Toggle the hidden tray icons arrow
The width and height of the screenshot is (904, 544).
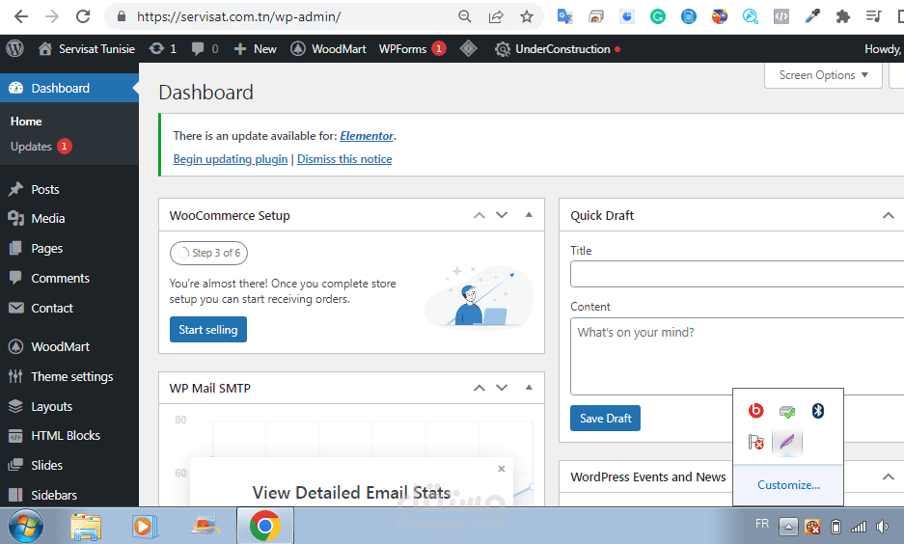[x=788, y=526]
